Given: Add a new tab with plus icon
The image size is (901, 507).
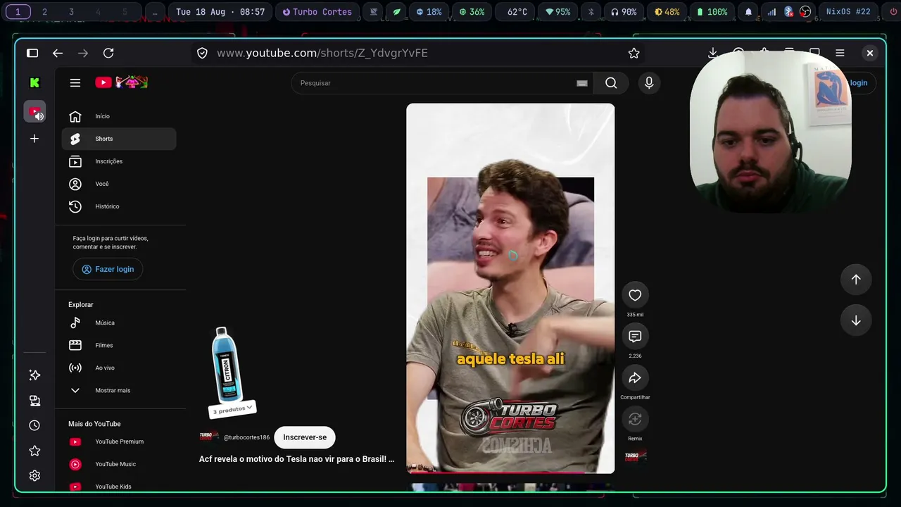Looking at the screenshot, I should [34, 139].
